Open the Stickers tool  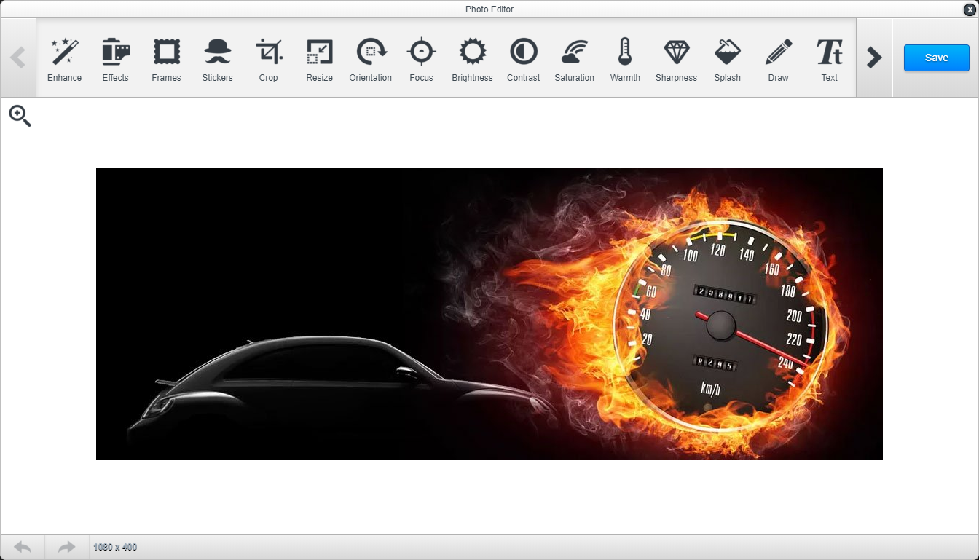[x=217, y=59]
